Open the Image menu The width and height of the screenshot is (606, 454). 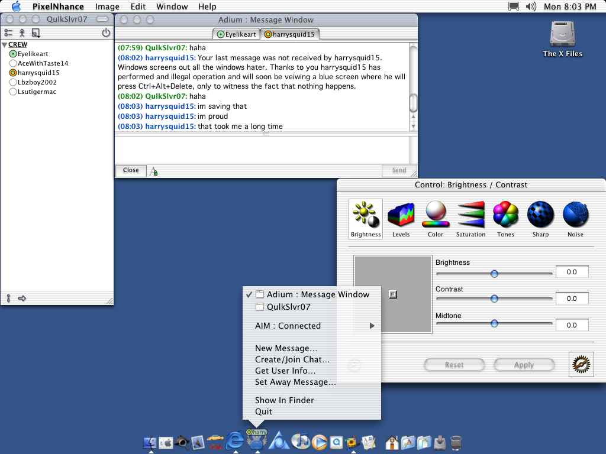[x=107, y=7]
